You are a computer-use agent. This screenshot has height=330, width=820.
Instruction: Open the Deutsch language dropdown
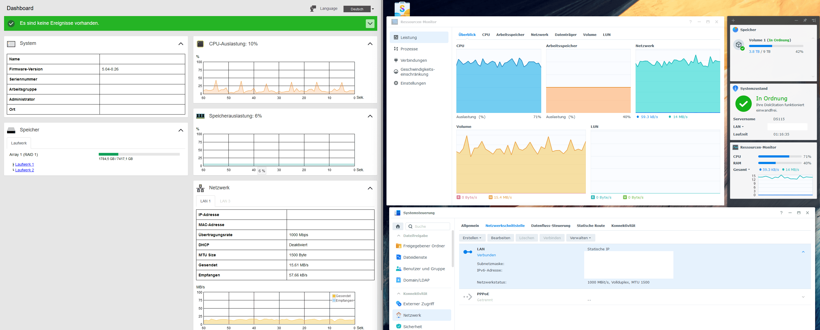359,9
